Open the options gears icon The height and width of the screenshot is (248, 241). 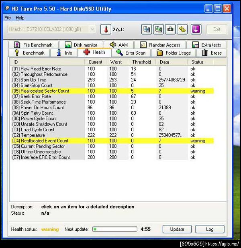182,29
